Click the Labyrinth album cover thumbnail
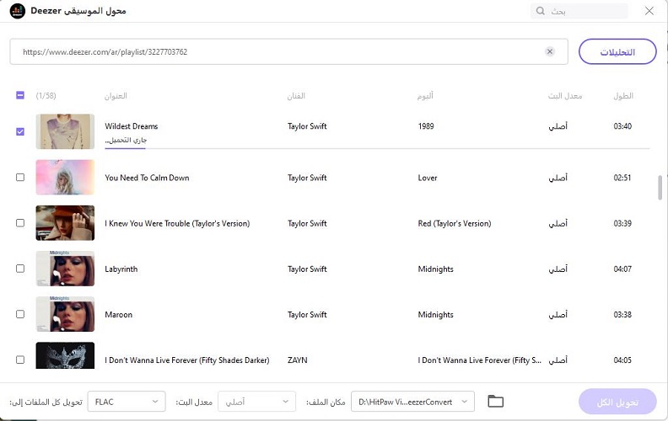The width and height of the screenshot is (668, 421). tap(65, 269)
